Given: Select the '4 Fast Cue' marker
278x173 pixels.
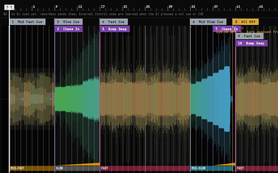Looking at the screenshot, I should (x=114, y=22).
